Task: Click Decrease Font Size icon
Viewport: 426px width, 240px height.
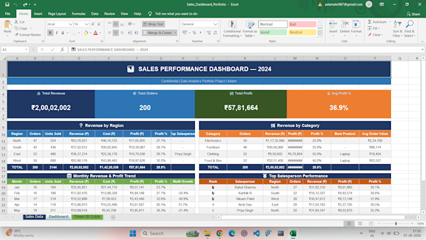Action: 99,24
